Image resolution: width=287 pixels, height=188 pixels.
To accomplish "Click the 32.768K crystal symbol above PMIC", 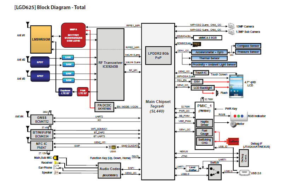I will click(202, 99).
